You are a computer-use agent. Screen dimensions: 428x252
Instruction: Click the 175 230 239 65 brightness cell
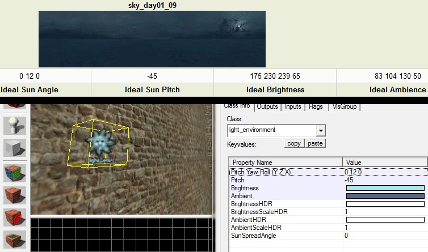pyautogui.click(x=275, y=76)
